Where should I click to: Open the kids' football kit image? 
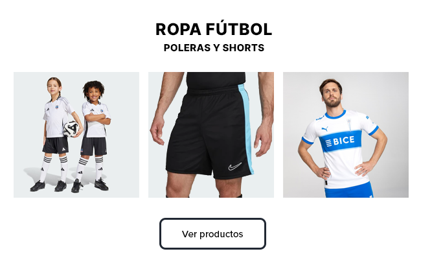click(x=76, y=135)
